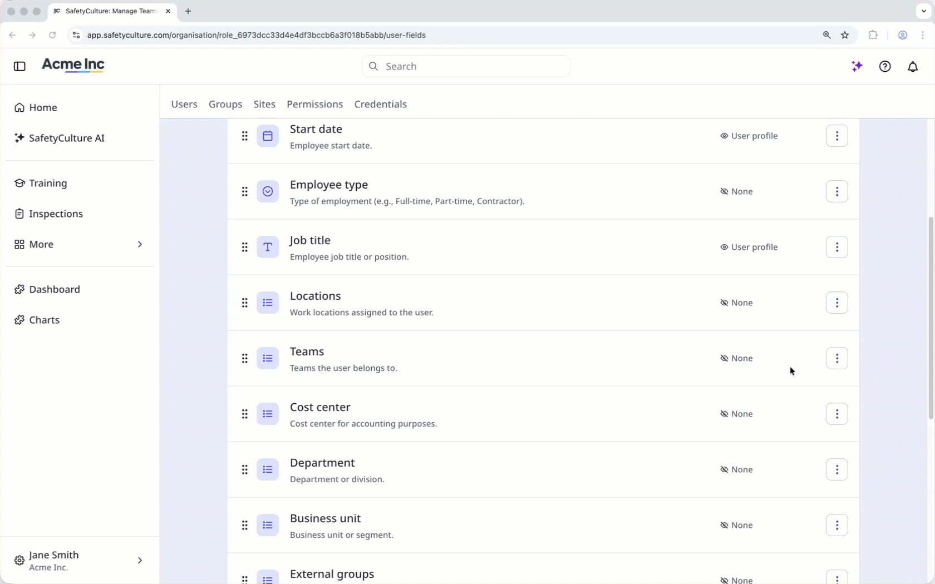Screen dimensions: 935x584
Task: Open the SafetyCulture AI sparkle icon in header
Action: 857,66
